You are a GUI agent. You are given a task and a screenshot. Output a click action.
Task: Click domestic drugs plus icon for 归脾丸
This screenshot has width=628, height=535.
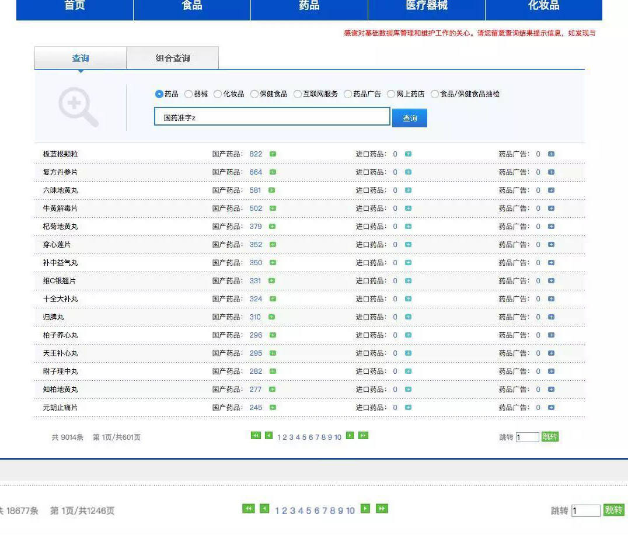pyautogui.click(x=272, y=317)
